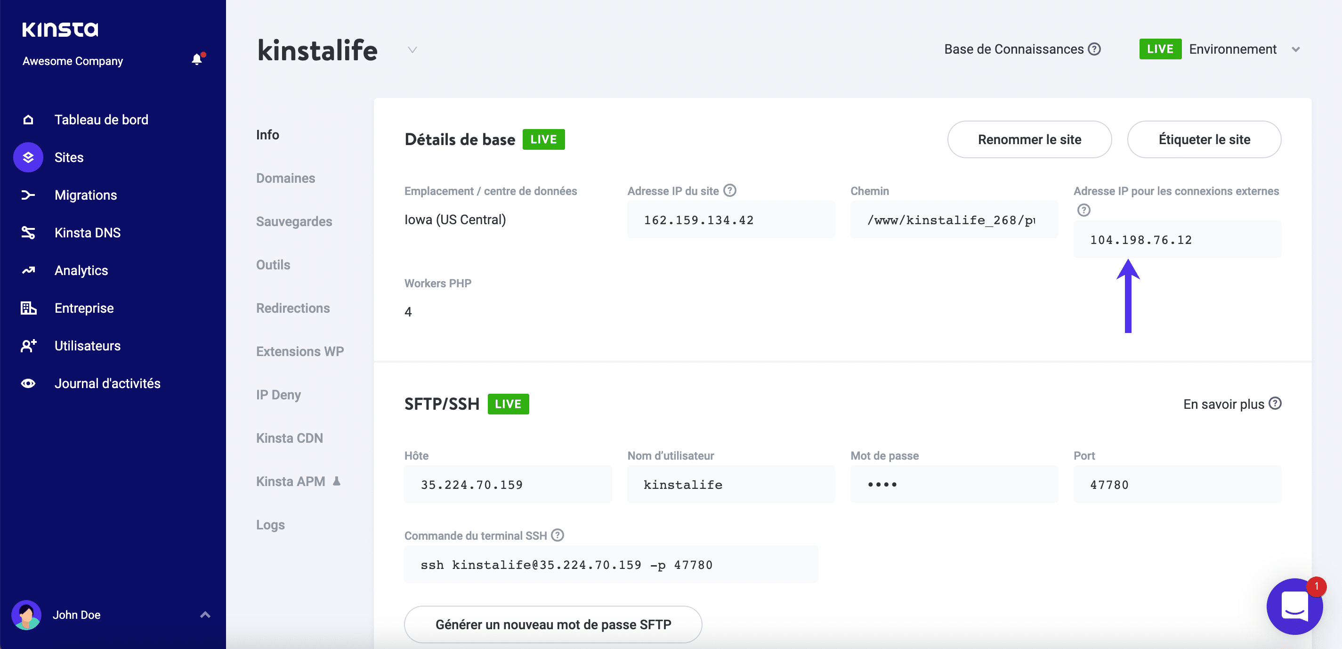Click help icon beside Adresse IP du site
The height and width of the screenshot is (649, 1342).
point(730,191)
